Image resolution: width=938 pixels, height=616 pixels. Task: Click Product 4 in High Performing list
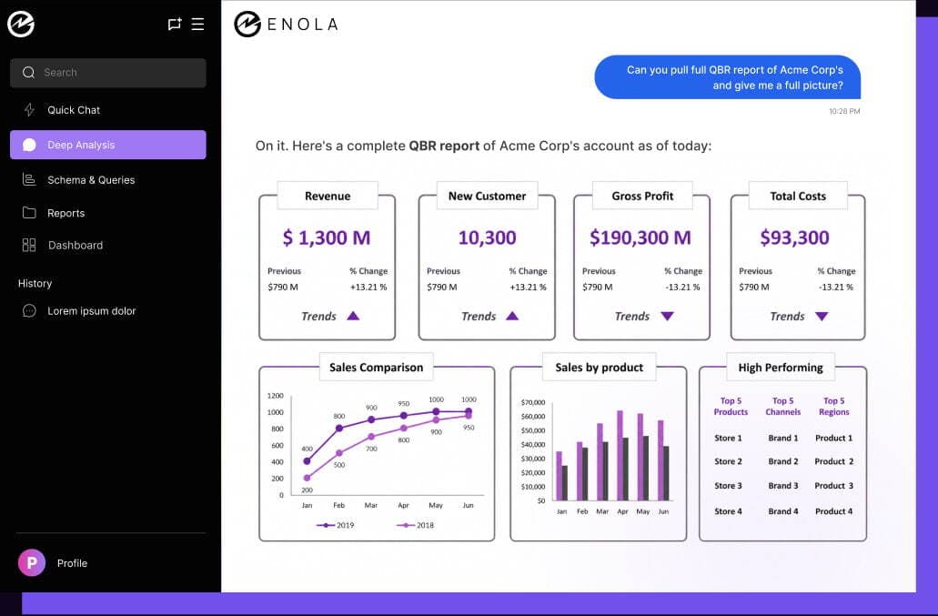tap(834, 511)
